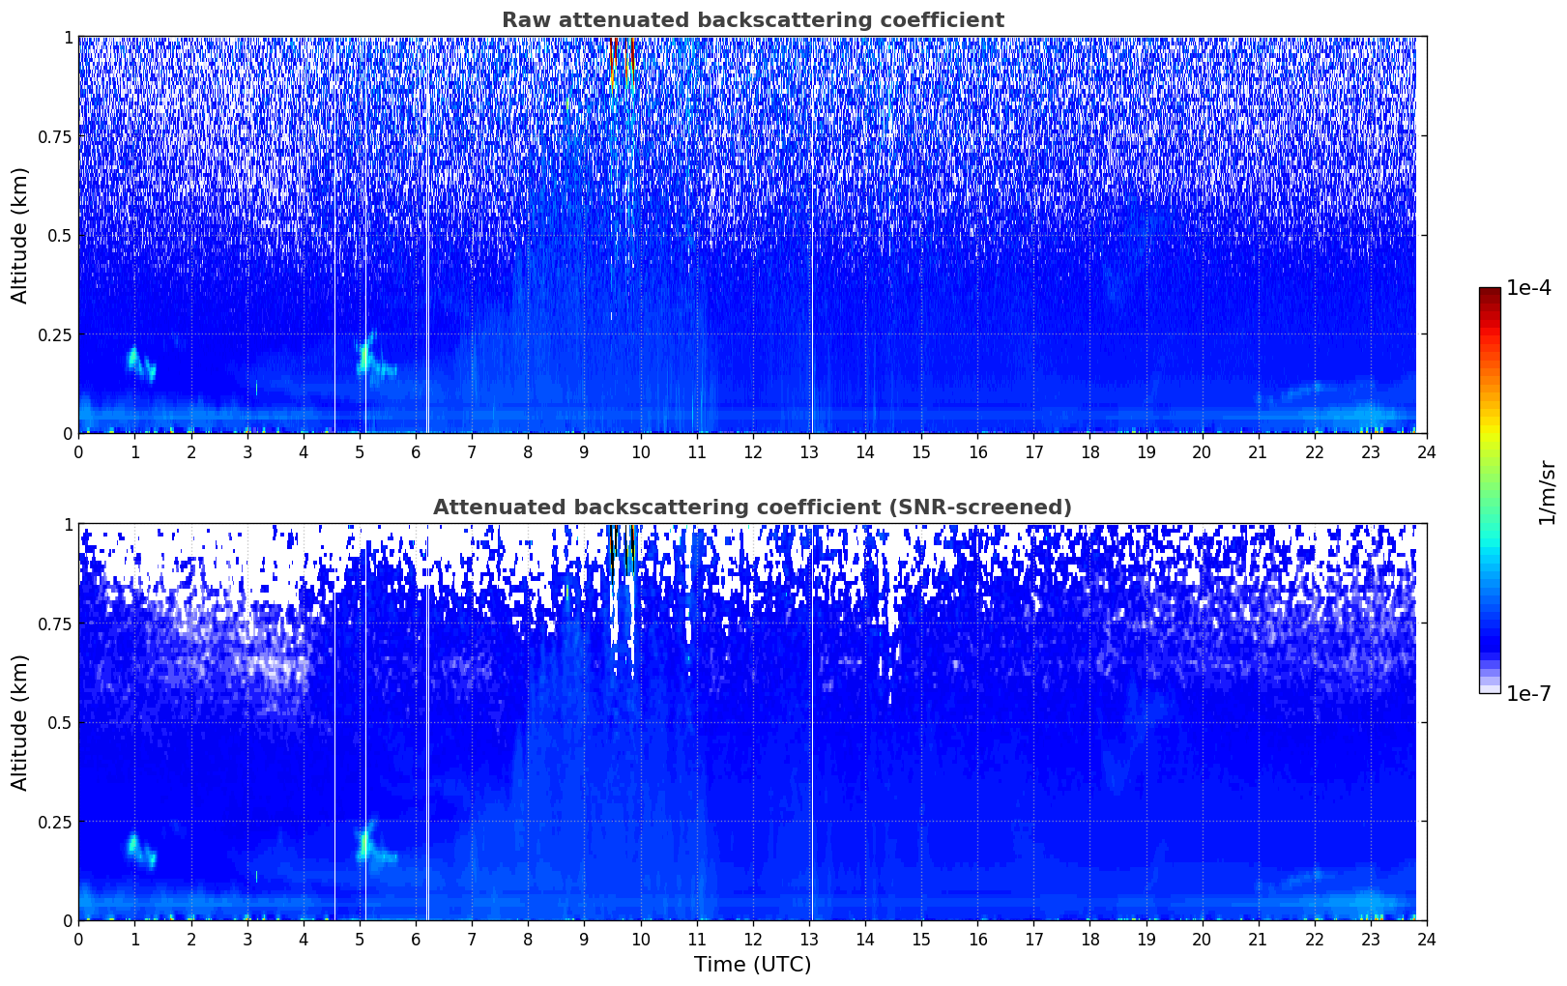Click the bottom plot's "Altitude (km)" axis label
The image size is (1567, 986).
pos(20,722)
